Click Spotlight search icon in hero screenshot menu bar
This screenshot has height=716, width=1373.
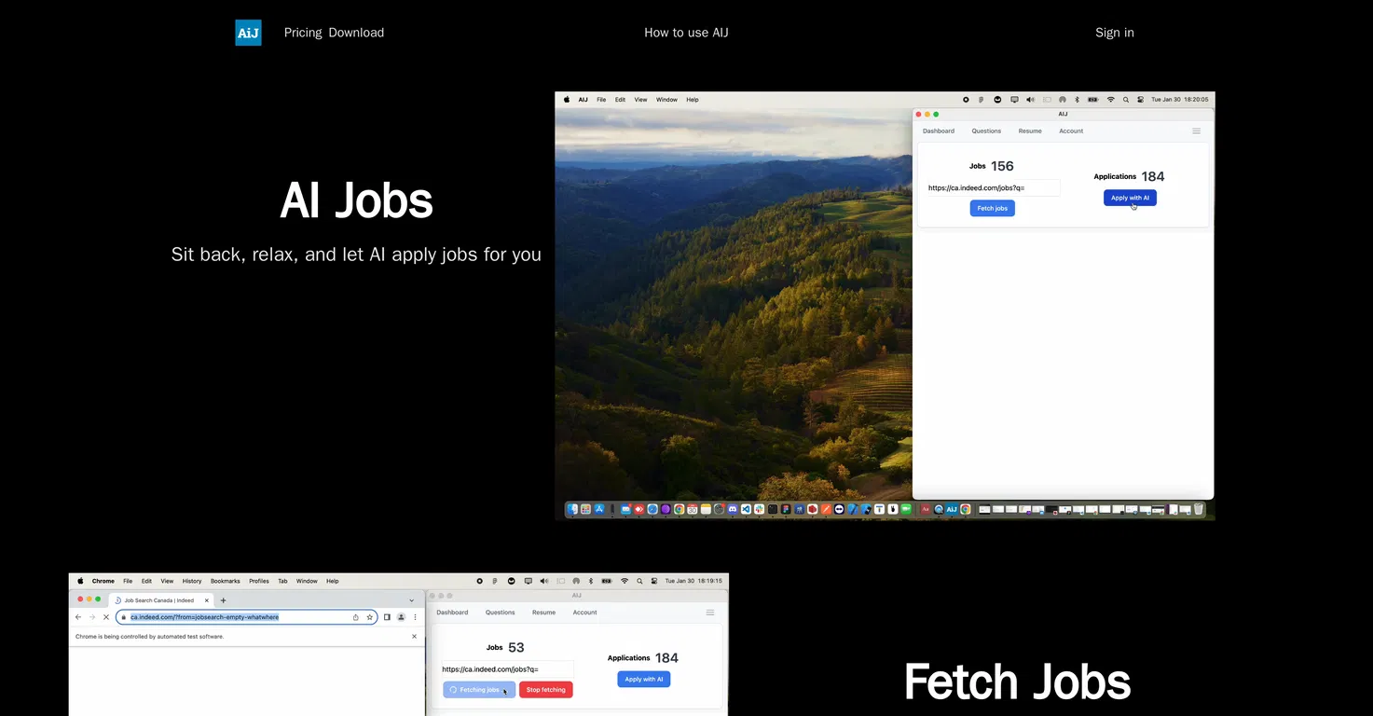pos(1126,100)
